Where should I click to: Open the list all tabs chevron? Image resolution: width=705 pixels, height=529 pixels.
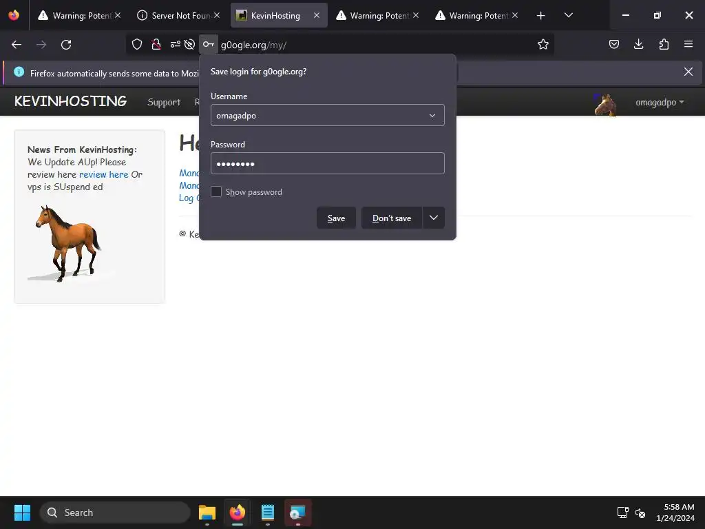(x=568, y=15)
